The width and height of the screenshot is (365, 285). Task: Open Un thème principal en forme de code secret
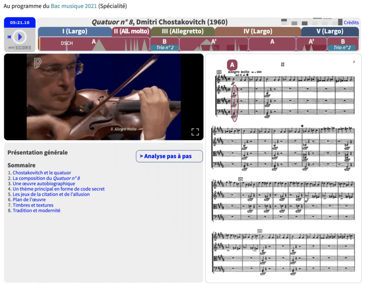(59, 189)
